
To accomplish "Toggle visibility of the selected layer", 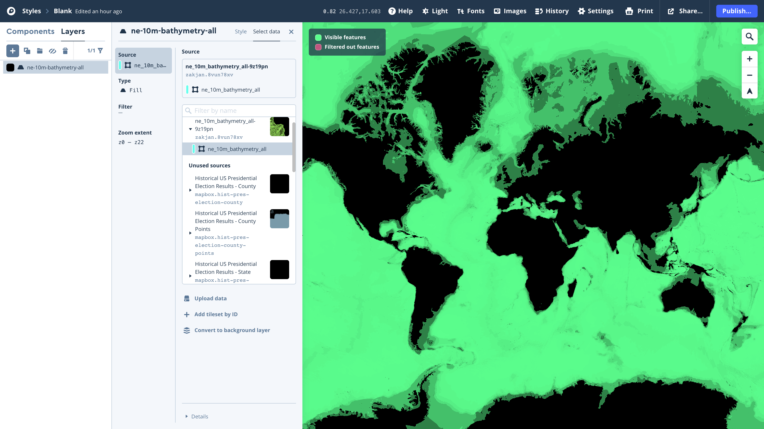I will 53,51.
